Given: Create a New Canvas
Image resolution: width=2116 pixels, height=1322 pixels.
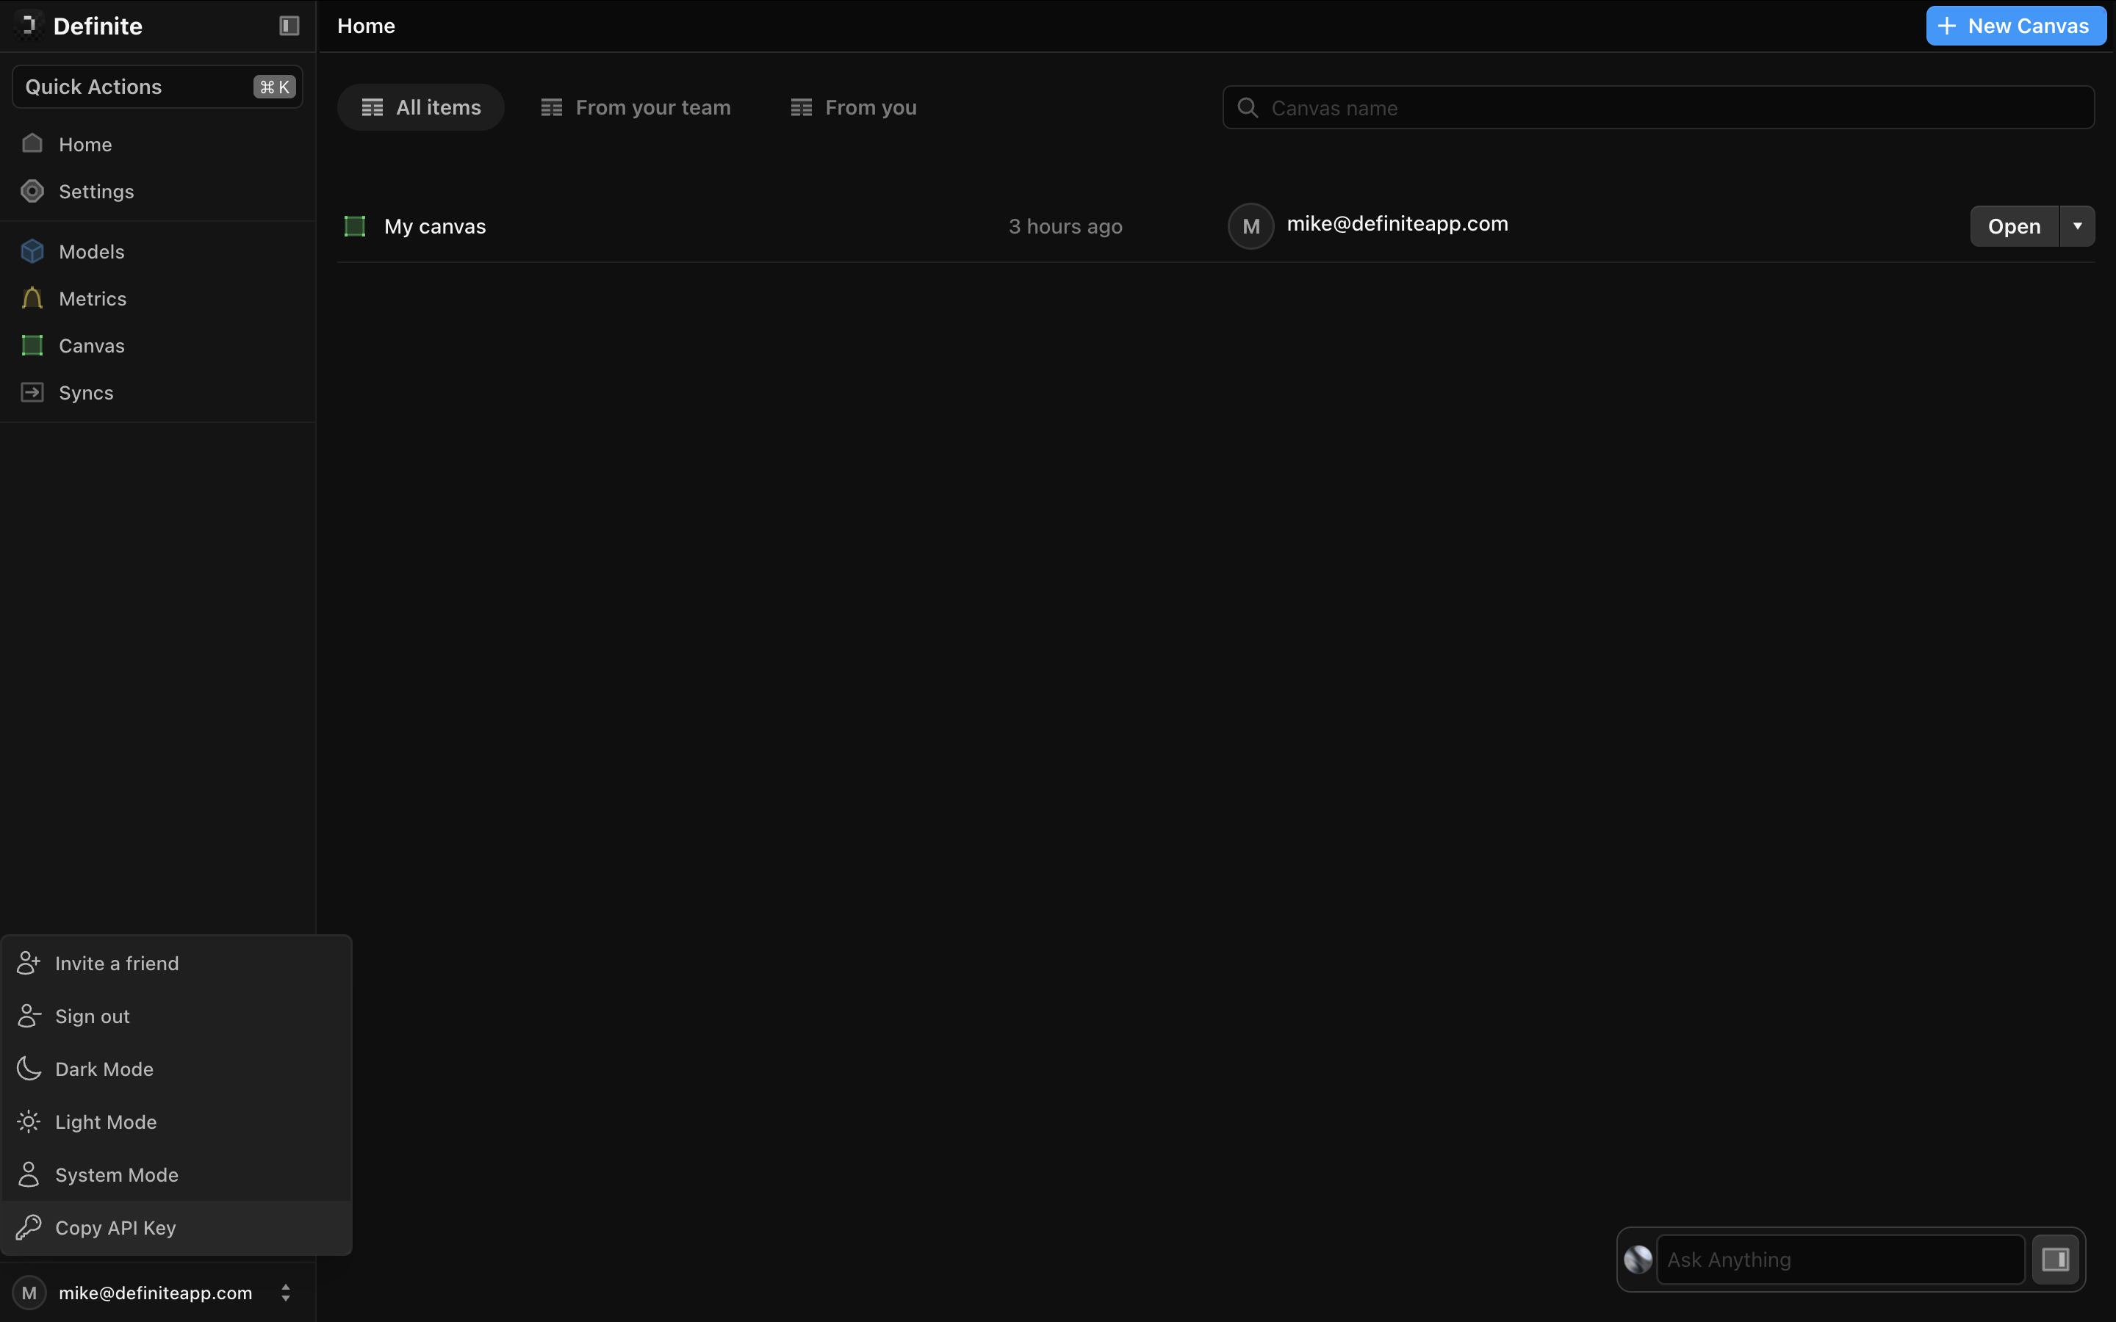Looking at the screenshot, I should [2015, 26].
